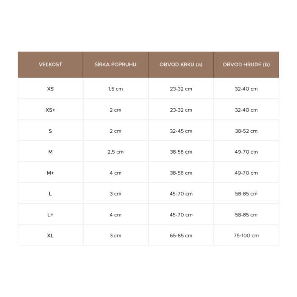Click the 75-100 cm chest circumference cell

click(x=246, y=235)
